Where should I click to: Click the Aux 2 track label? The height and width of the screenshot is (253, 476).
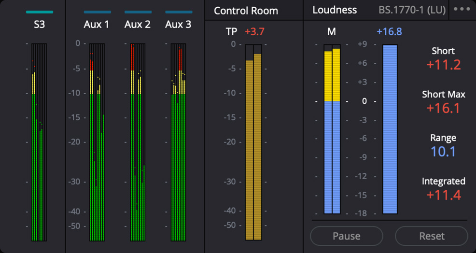coord(138,24)
